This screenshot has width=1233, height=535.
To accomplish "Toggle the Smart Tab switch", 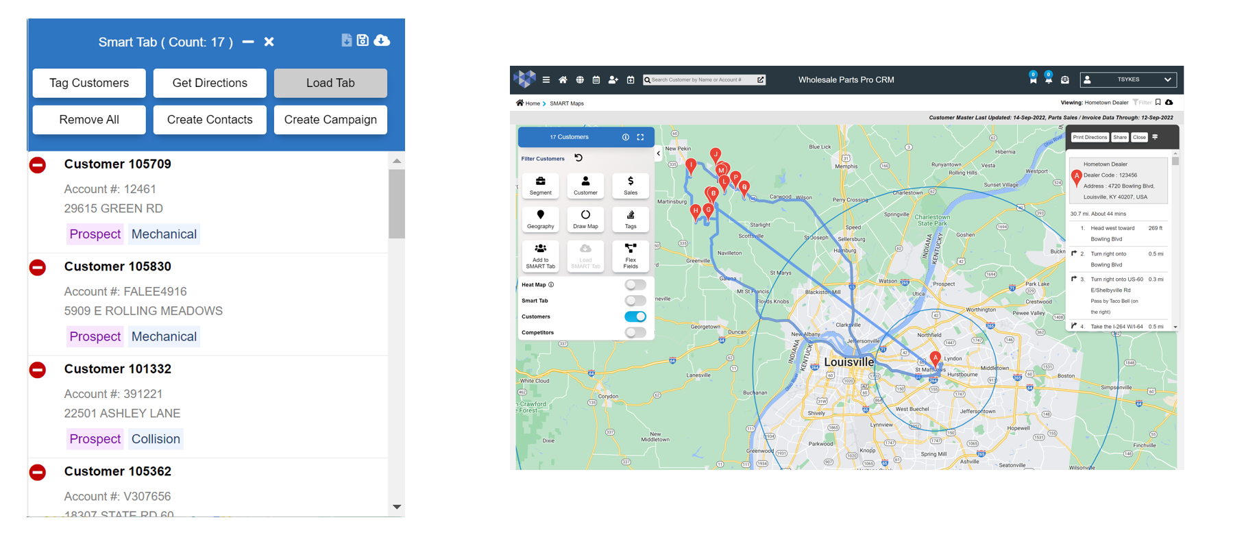I will 635,301.
